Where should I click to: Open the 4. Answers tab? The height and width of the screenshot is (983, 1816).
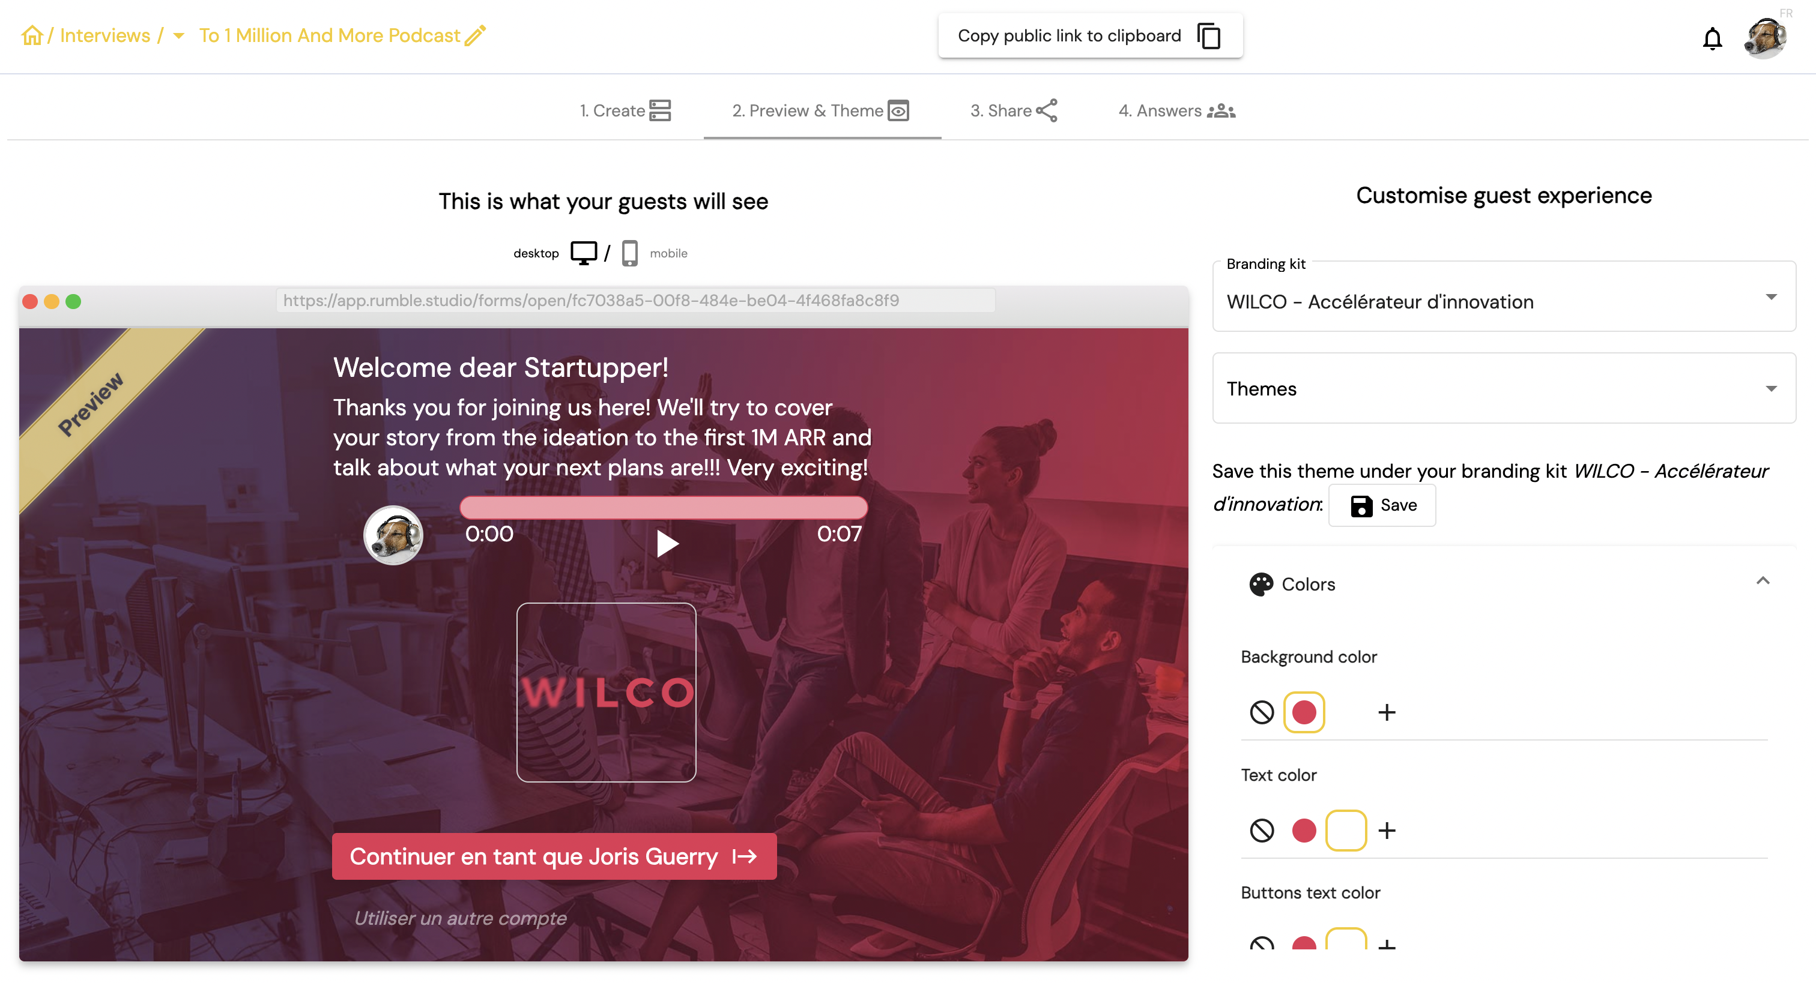tap(1176, 110)
